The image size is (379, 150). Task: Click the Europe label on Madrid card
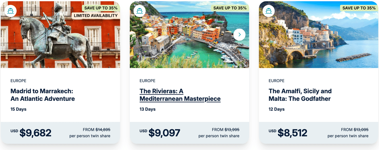click(18, 81)
